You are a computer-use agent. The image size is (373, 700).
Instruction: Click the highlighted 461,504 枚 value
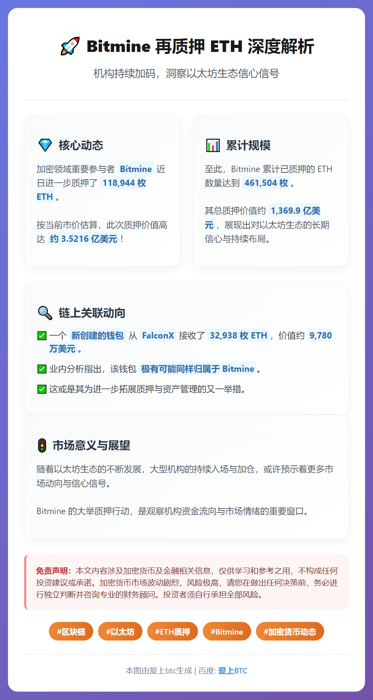point(266,183)
